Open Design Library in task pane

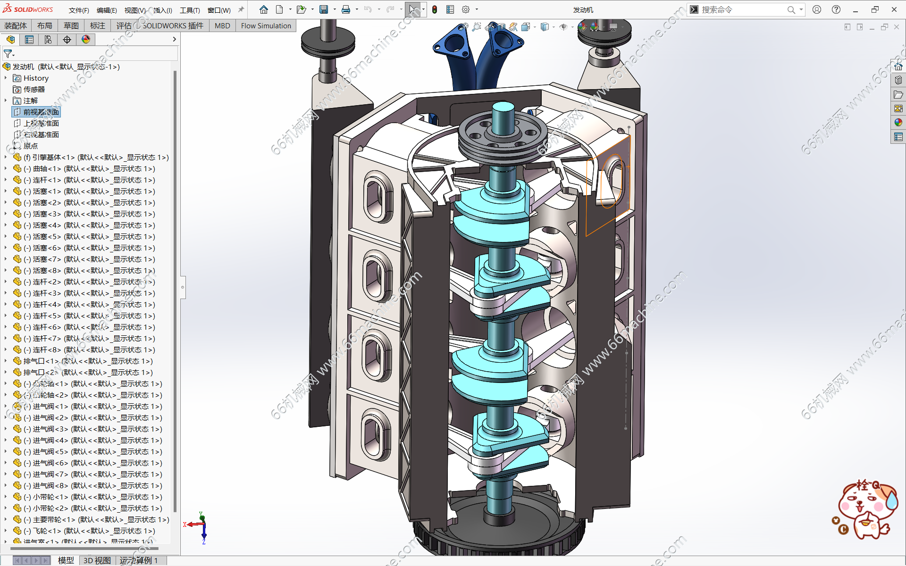[898, 80]
